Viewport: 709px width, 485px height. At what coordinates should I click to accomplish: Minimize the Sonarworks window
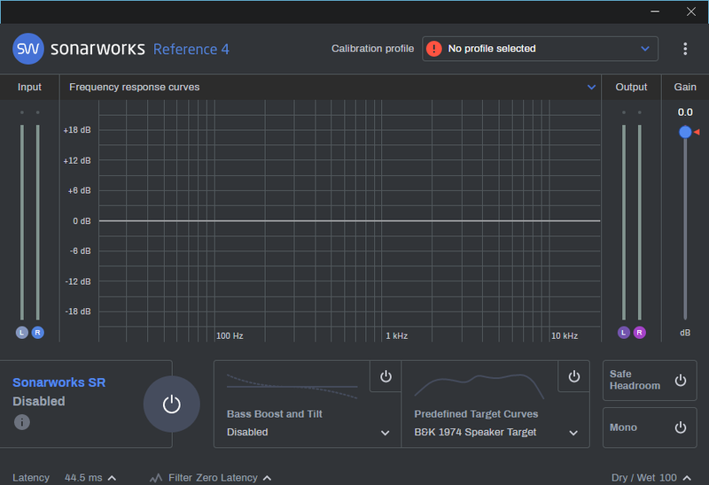click(655, 12)
